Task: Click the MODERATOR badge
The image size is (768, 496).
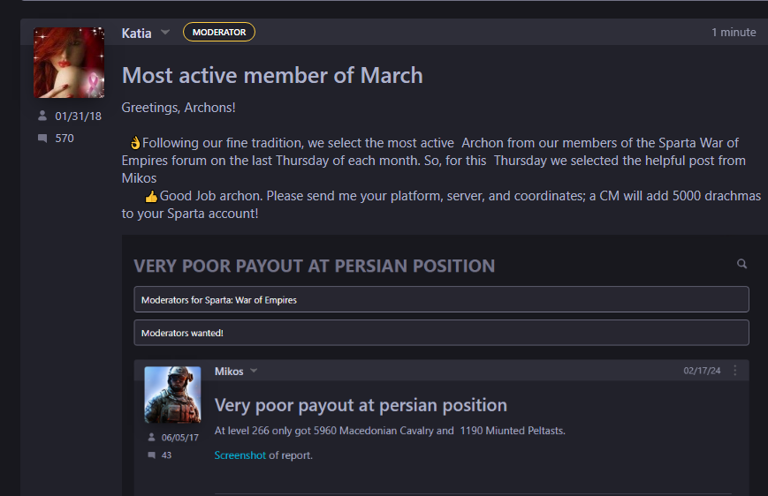Action: (x=219, y=33)
